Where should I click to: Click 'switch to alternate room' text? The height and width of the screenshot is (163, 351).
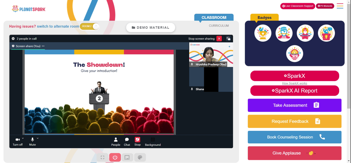click(58, 26)
